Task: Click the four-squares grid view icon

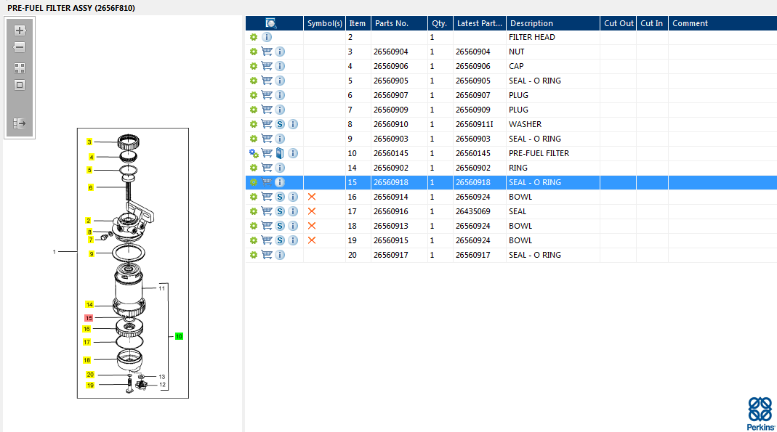Action: click(20, 68)
